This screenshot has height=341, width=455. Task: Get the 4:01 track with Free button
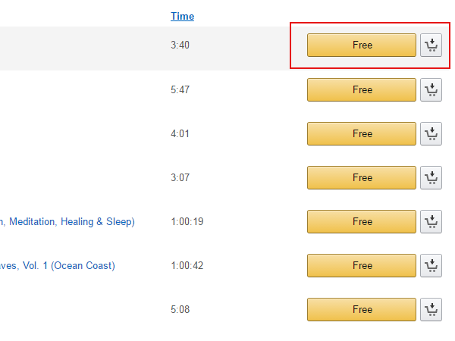point(362,133)
